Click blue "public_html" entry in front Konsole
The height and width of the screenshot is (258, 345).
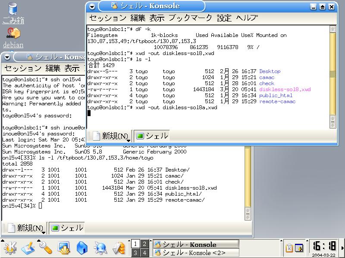tap(276, 95)
